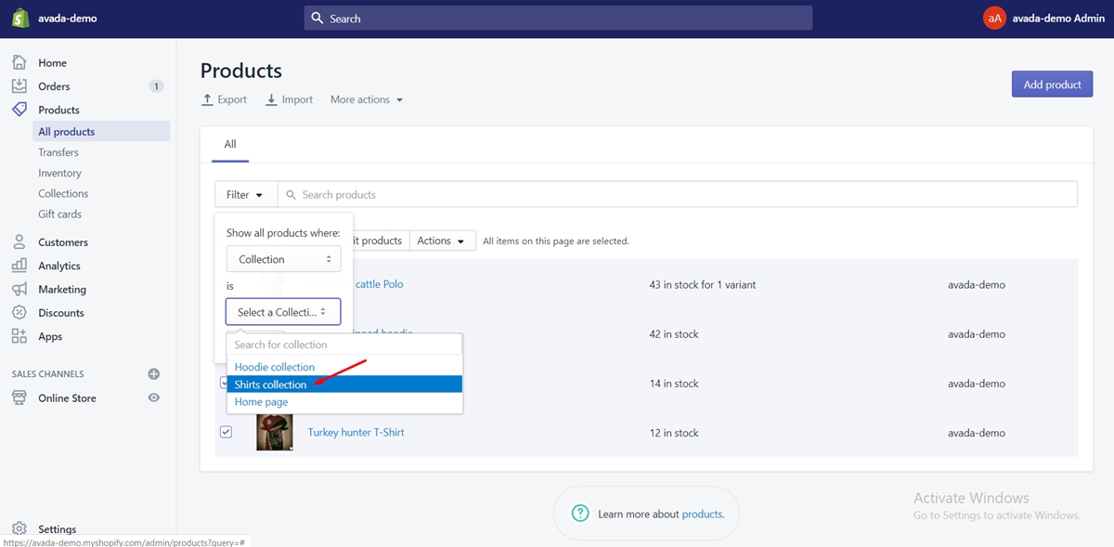
Task: Open Marketing via its megaphone icon
Action: tap(19, 289)
